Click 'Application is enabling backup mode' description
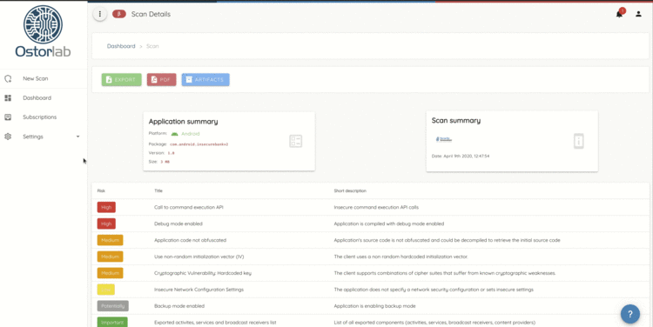 pyautogui.click(x=374, y=306)
